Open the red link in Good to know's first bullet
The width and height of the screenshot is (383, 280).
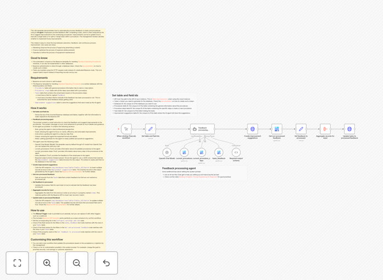pyautogui.click(x=90, y=62)
